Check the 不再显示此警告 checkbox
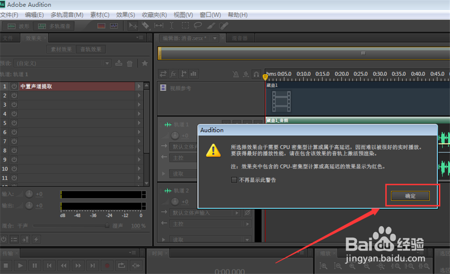The height and width of the screenshot is (274, 450). tap(234, 180)
